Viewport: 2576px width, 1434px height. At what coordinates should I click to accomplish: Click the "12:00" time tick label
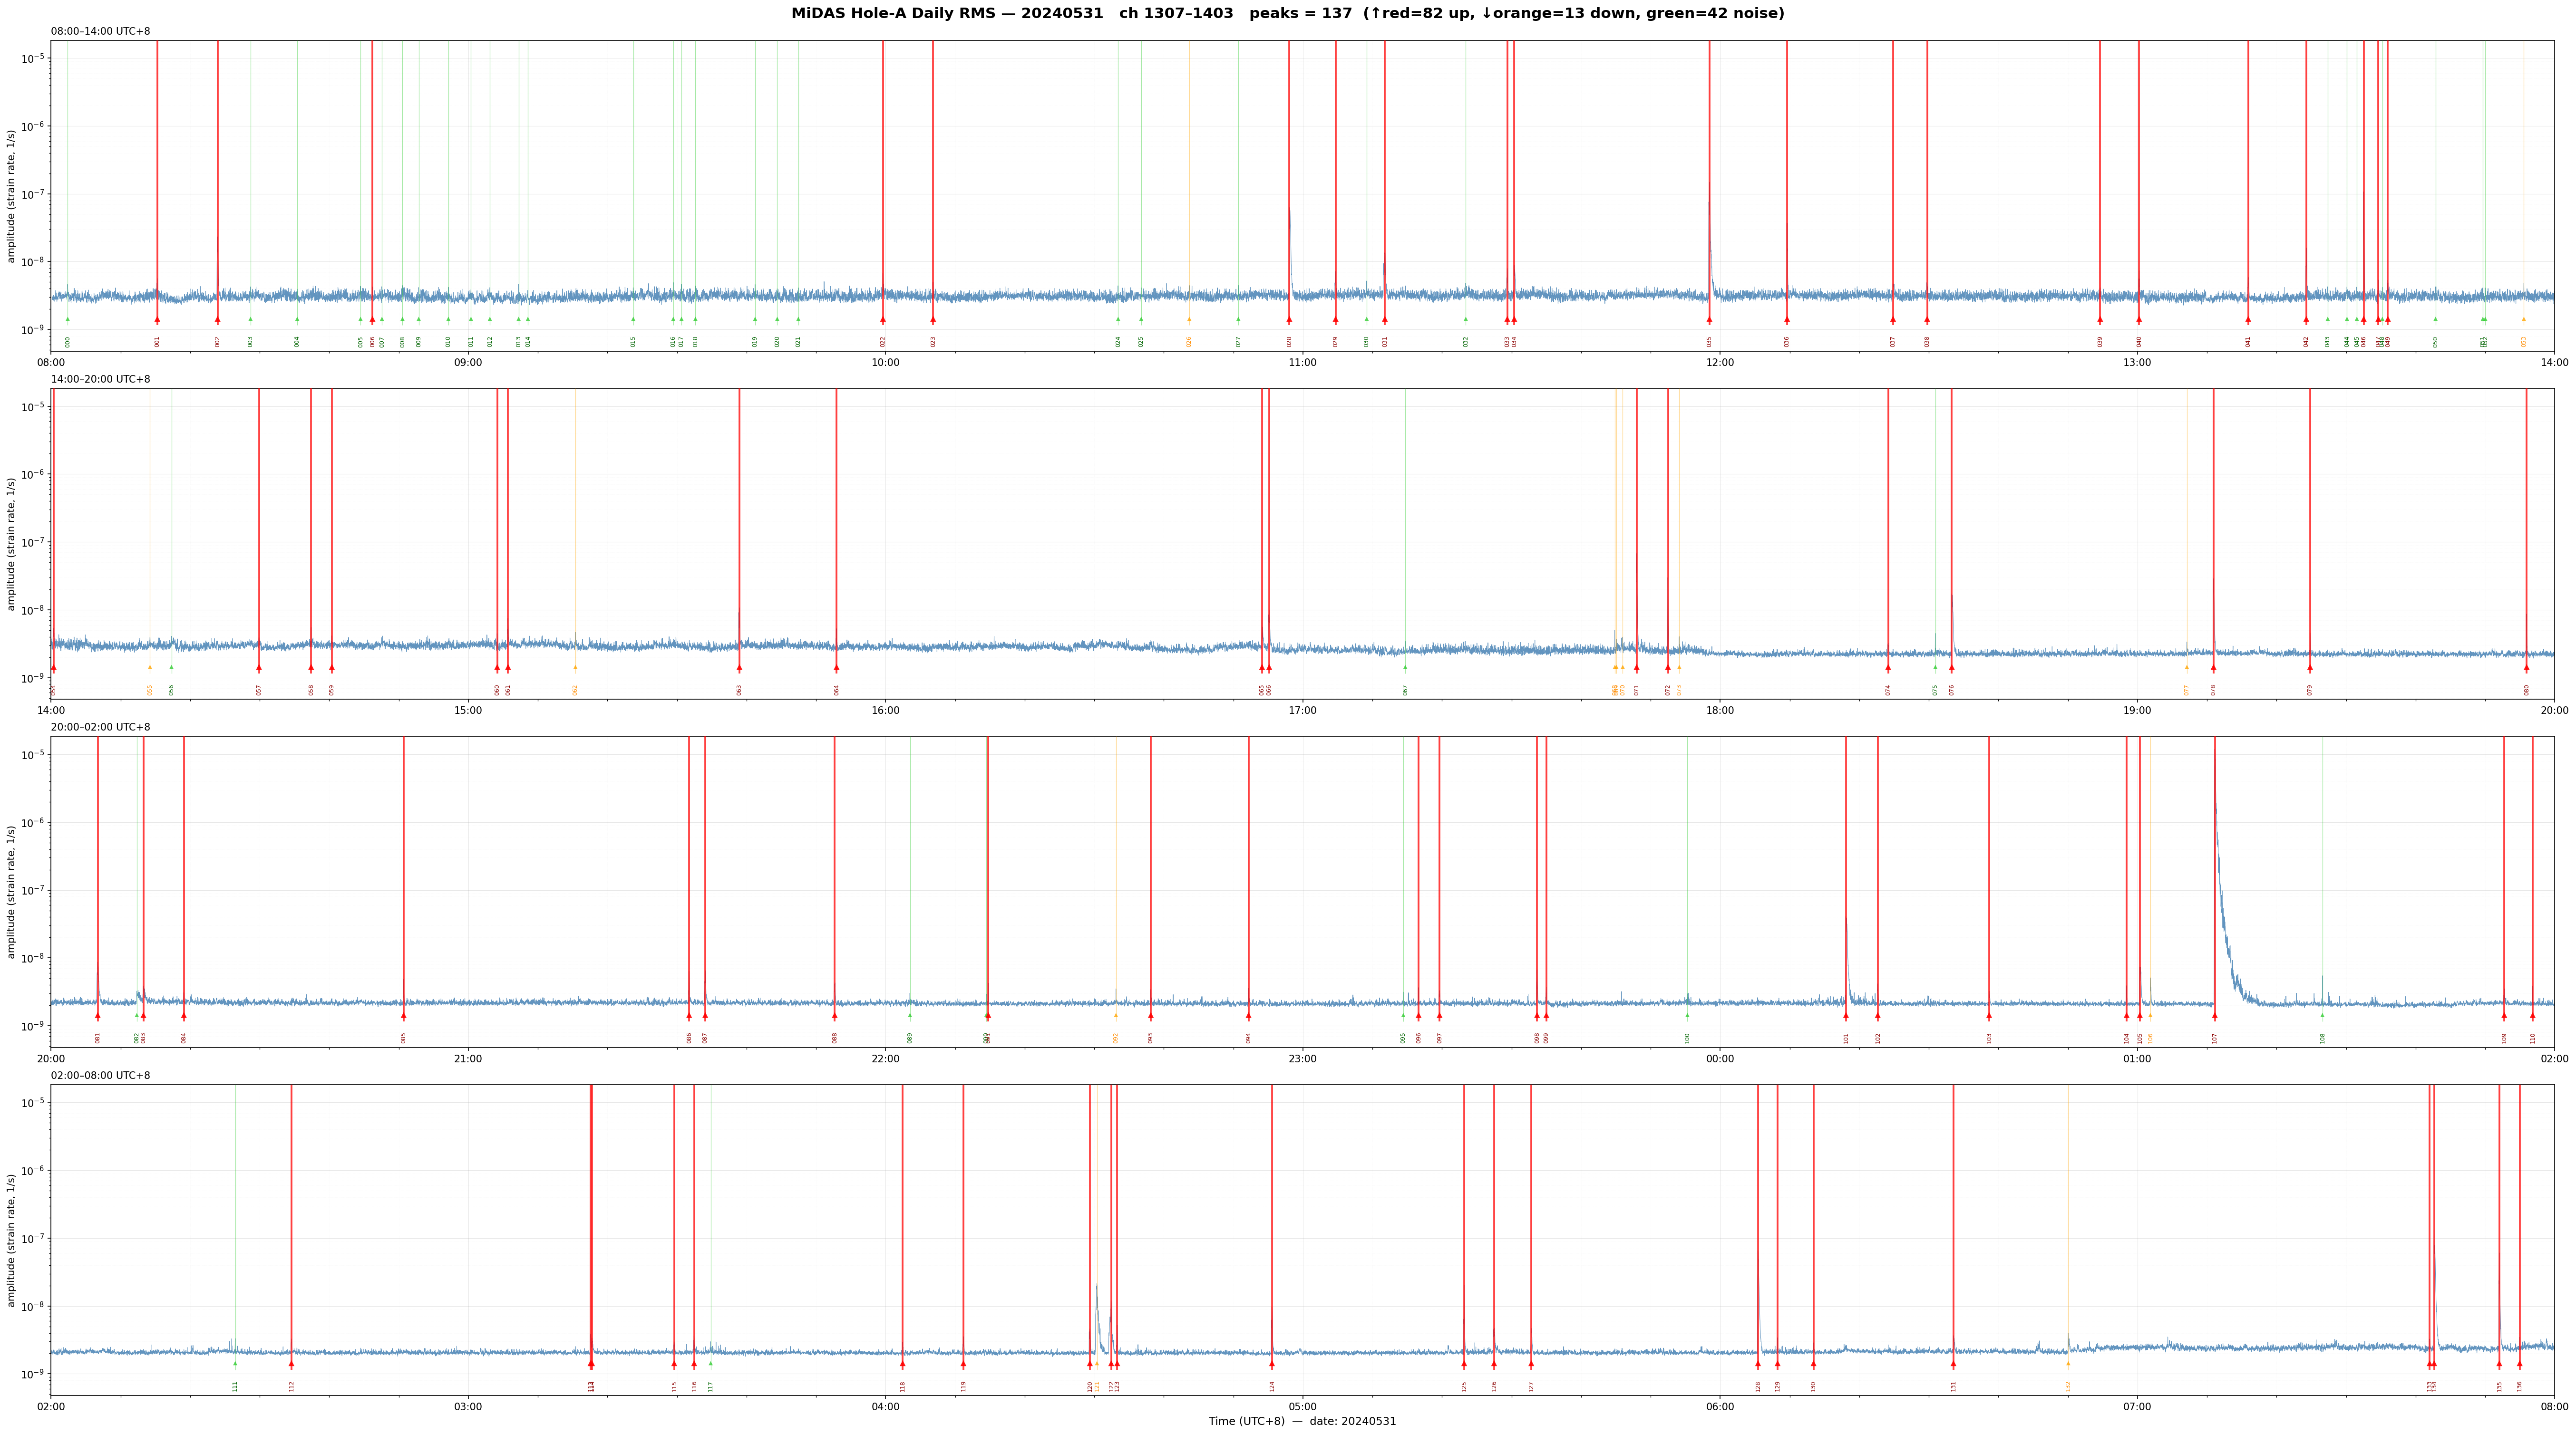tap(1720, 363)
